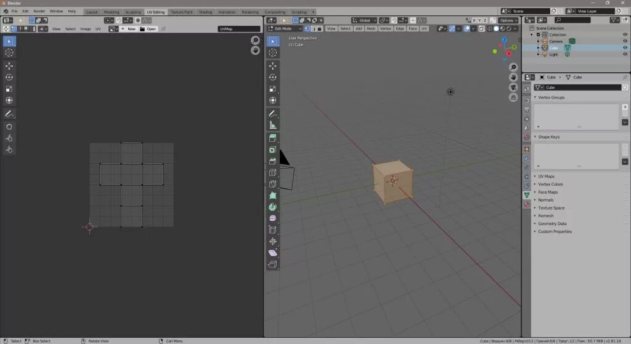Open the Options dropdown in viewport
The image size is (631, 344).
(508, 20)
